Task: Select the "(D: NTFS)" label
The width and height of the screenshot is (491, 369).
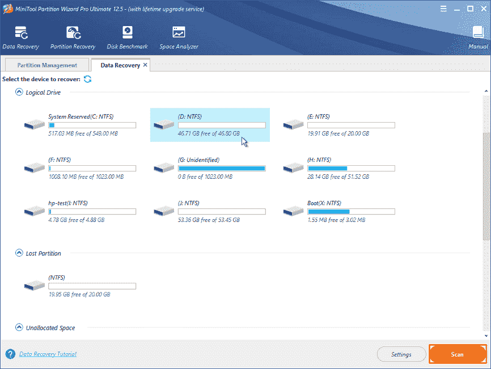Action: coord(190,116)
